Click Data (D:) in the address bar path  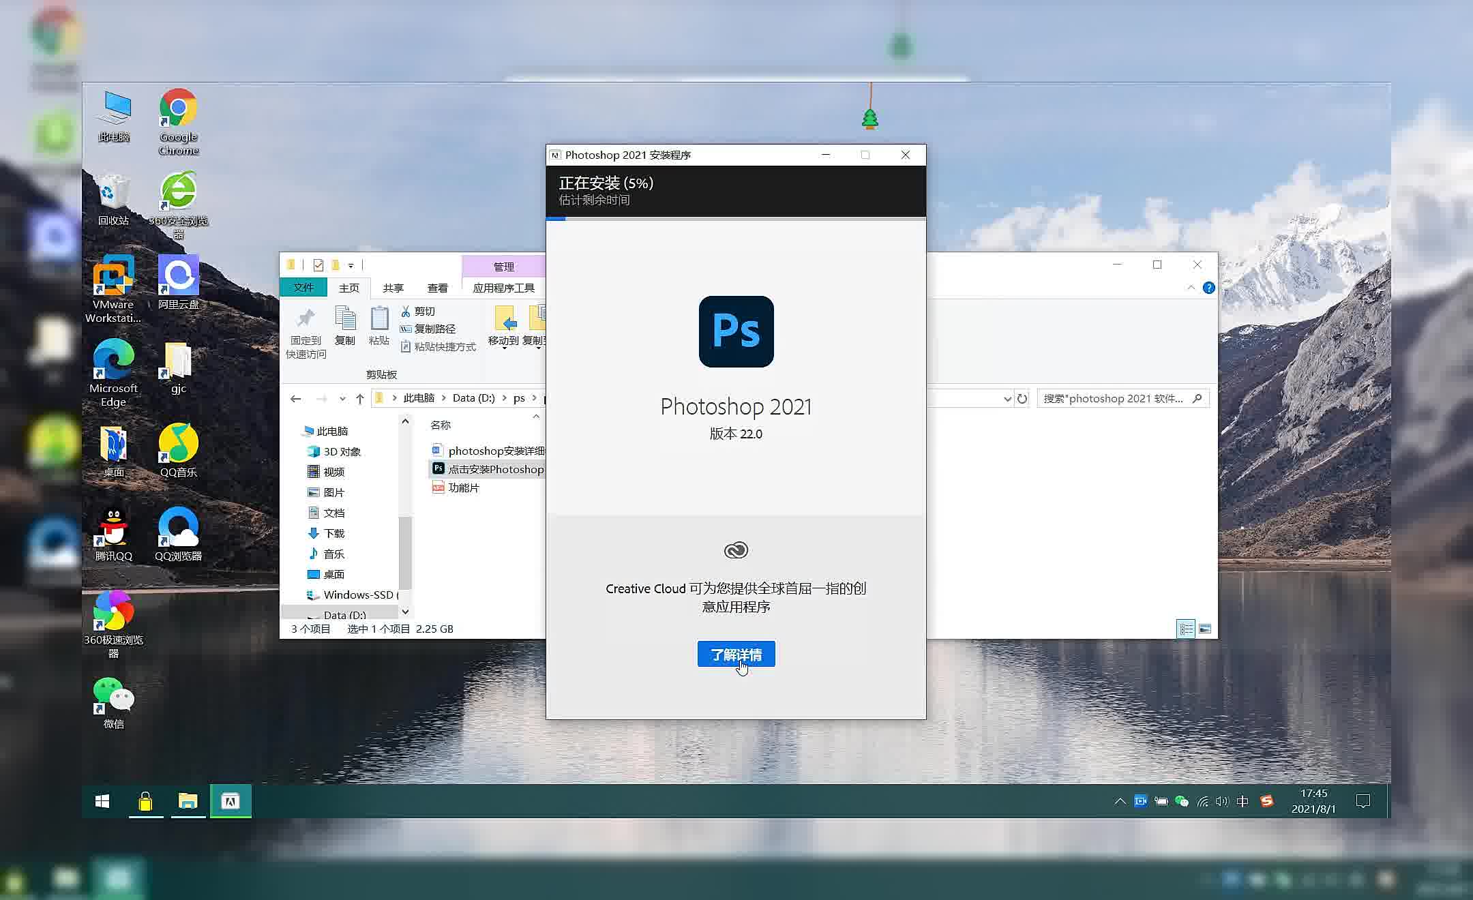click(x=474, y=398)
